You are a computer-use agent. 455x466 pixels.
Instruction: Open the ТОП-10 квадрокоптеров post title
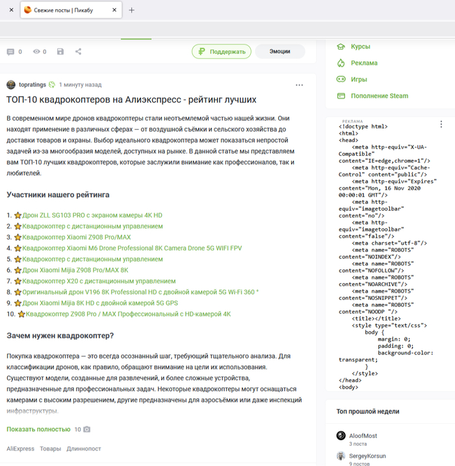click(131, 99)
